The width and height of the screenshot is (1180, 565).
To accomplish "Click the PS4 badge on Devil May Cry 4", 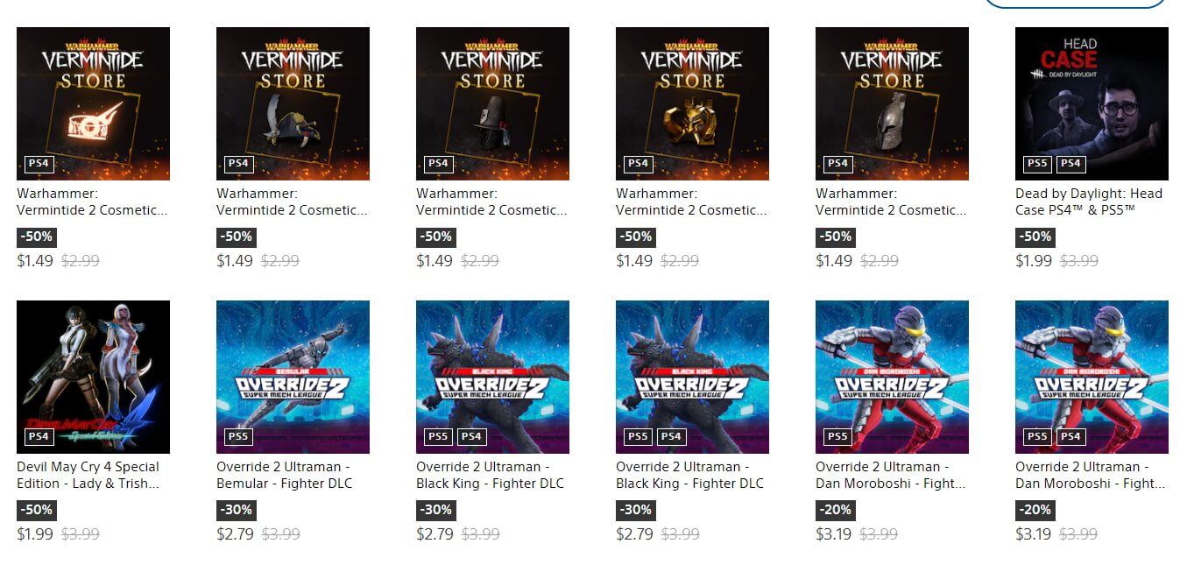I will coord(39,436).
